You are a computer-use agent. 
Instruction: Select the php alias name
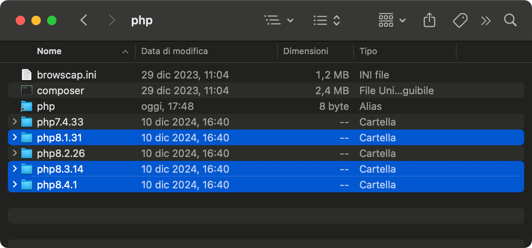point(46,107)
